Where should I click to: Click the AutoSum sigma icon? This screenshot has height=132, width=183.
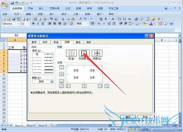(x=106, y=19)
